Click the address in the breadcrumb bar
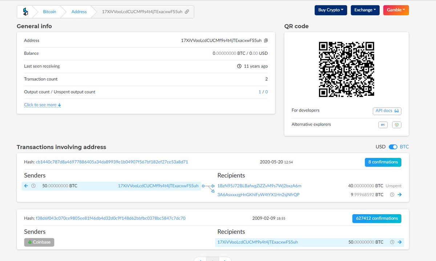The height and width of the screenshot is (261, 436). point(142,12)
